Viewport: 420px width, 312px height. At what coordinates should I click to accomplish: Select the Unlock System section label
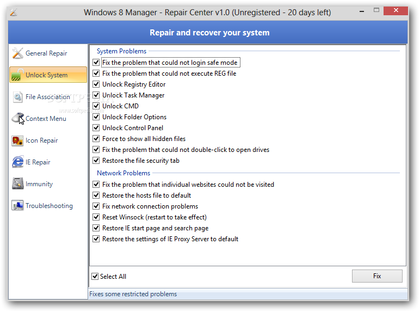coord(47,75)
